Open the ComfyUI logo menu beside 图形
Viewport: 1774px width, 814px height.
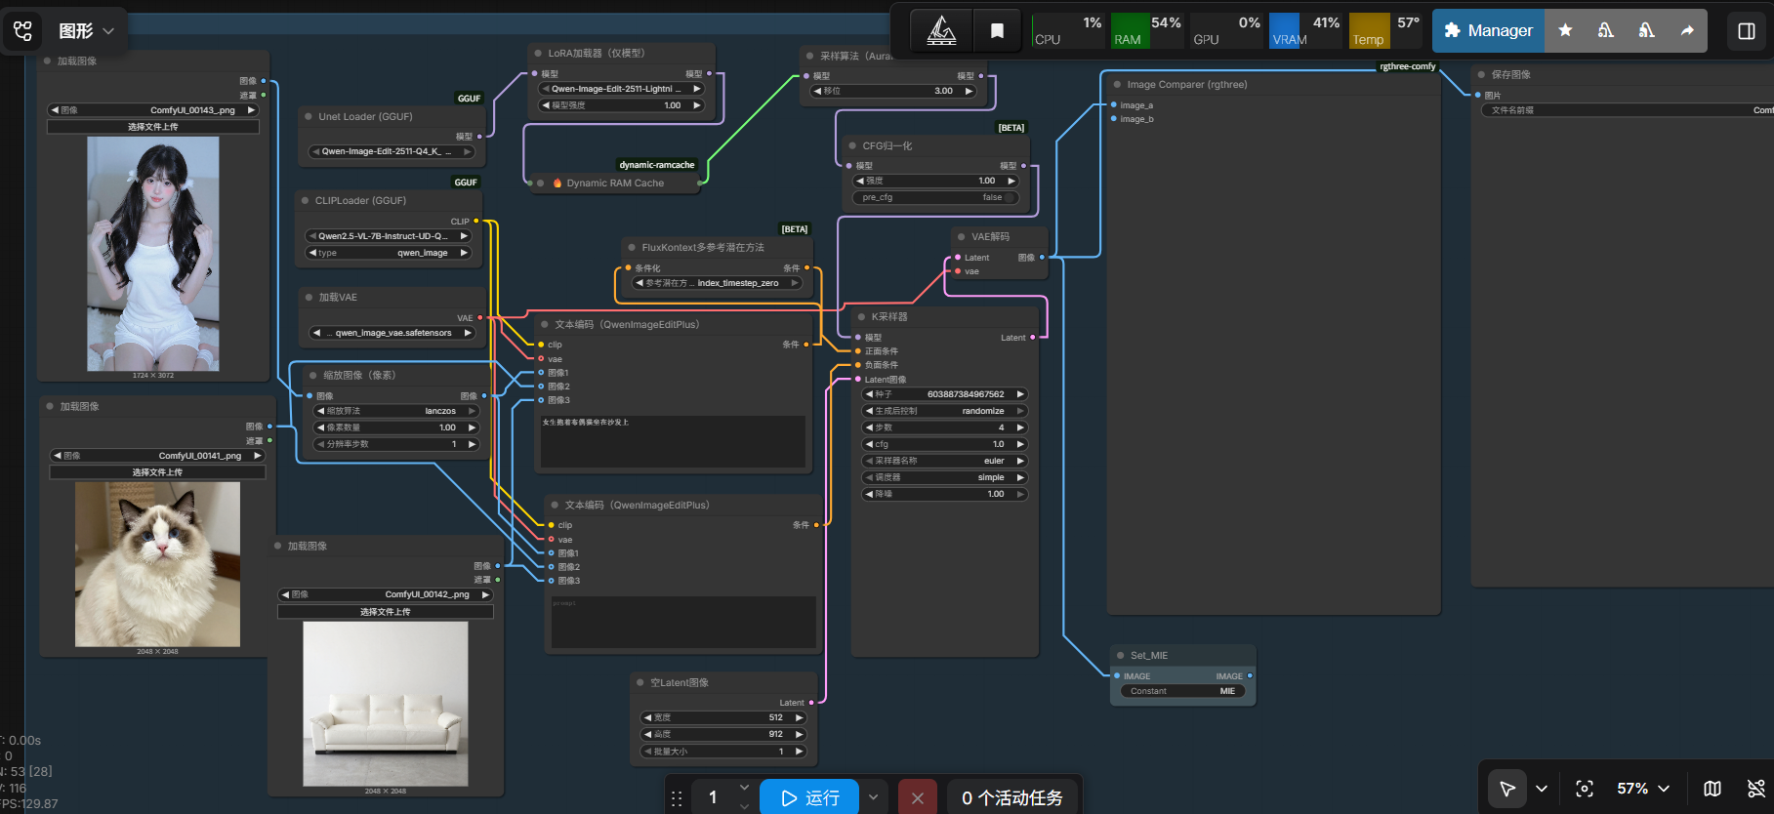point(23,30)
